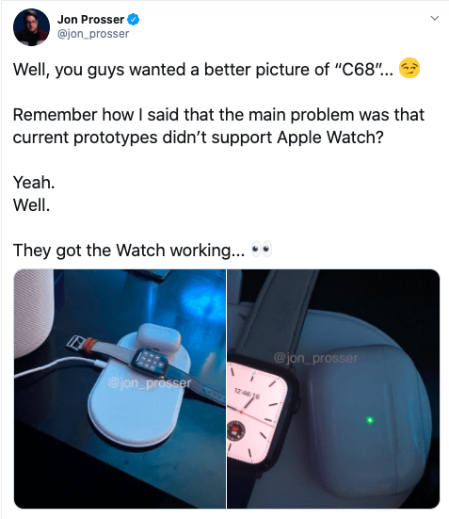Click the eyes emoji

tap(262, 249)
